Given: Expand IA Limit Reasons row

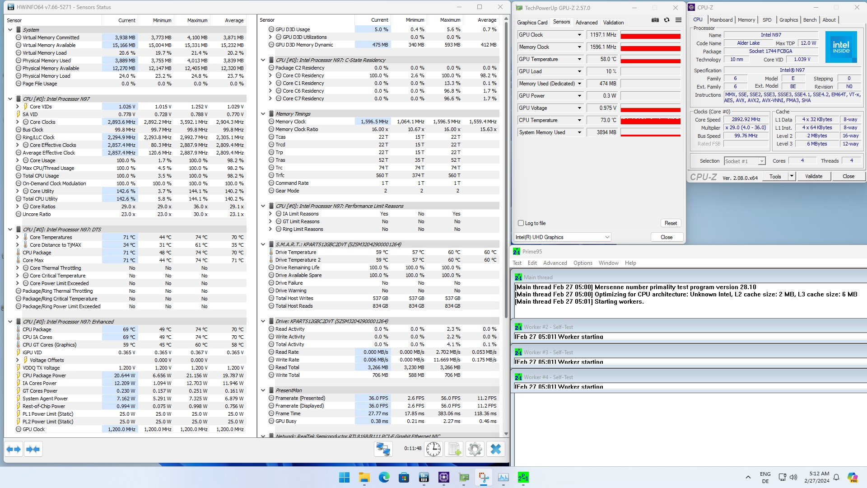Looking at the screenshot, I should pyautogui.click(x=270, y=214).
